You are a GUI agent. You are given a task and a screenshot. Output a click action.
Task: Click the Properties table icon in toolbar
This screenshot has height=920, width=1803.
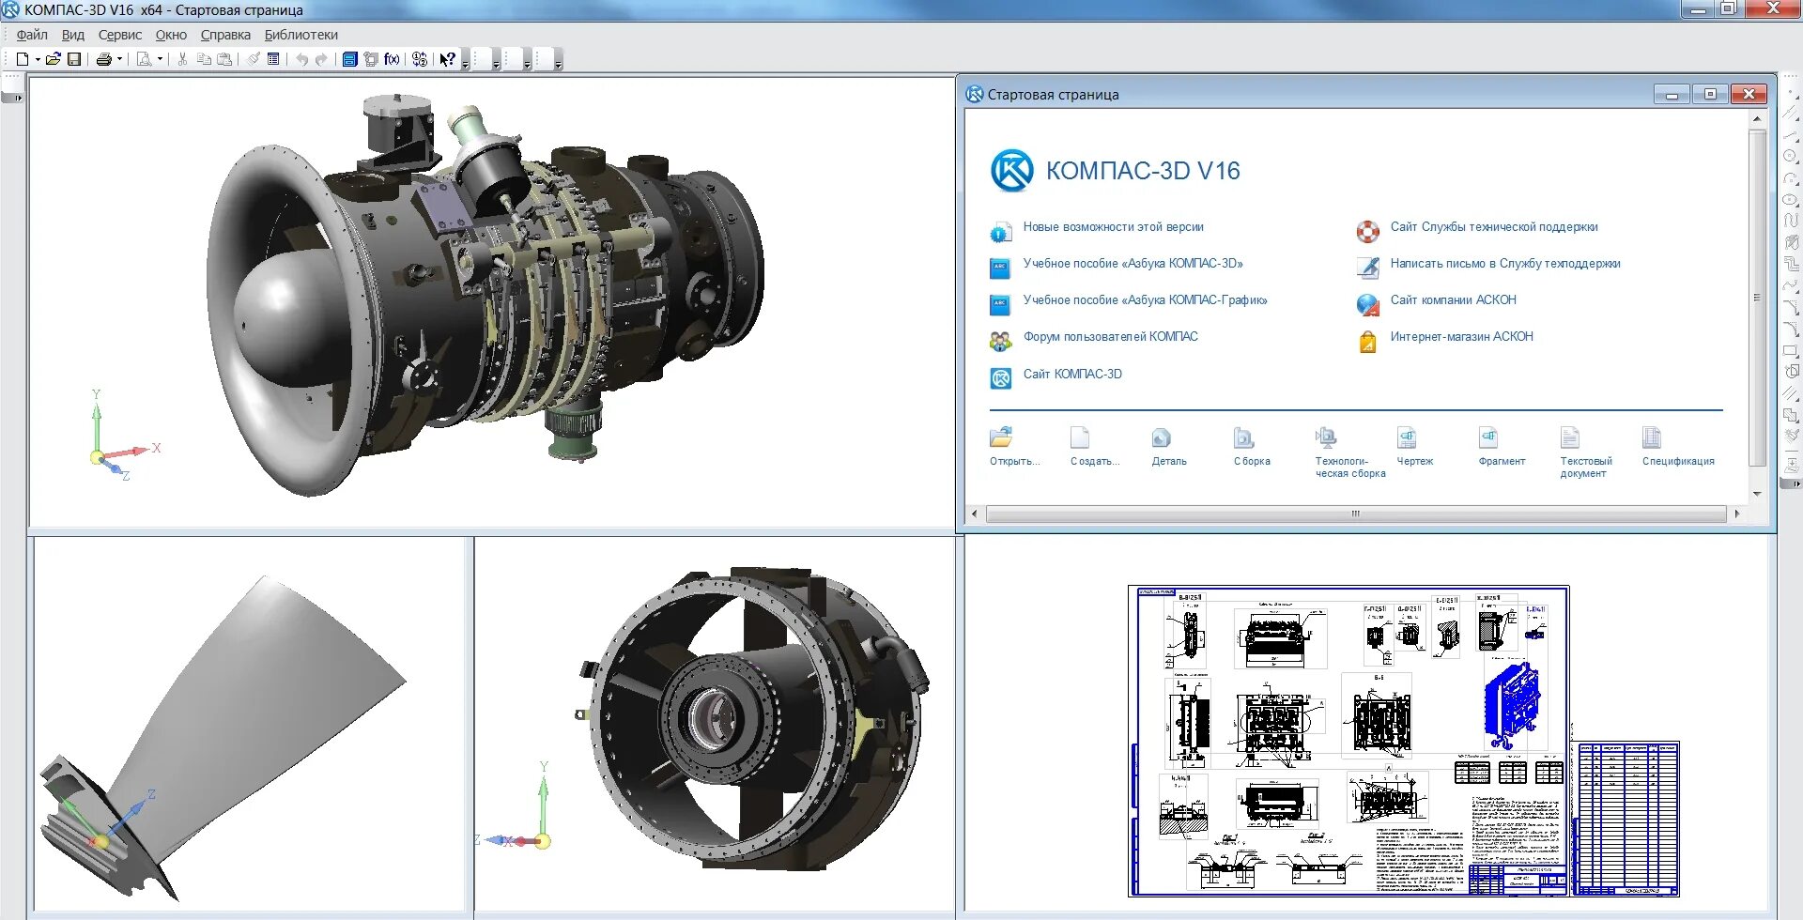[x=273, y=59]
